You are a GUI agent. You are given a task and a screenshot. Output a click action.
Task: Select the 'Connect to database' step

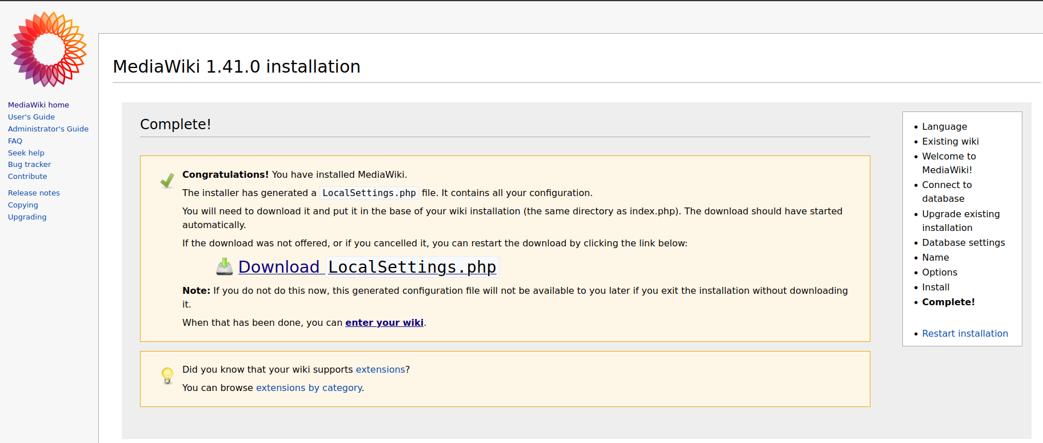(x=946, y=191)
